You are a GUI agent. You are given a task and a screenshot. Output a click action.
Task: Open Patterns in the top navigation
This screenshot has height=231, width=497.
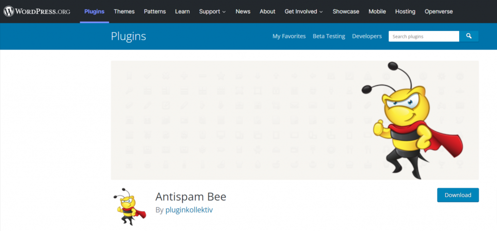[155, 12]
